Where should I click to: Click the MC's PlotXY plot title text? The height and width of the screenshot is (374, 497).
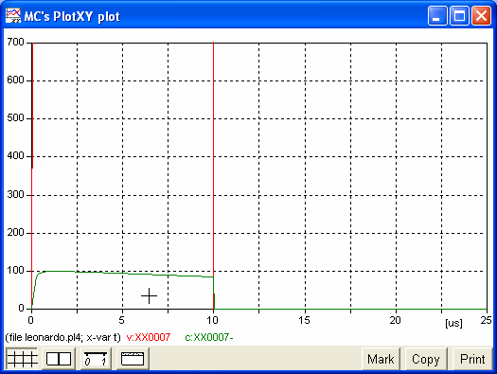pyautogui.click(x=72, y=16)
